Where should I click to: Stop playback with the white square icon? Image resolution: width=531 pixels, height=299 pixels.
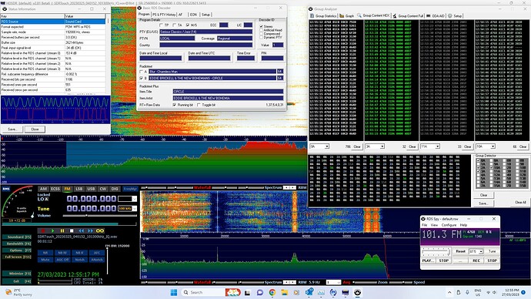pos(72,230)
